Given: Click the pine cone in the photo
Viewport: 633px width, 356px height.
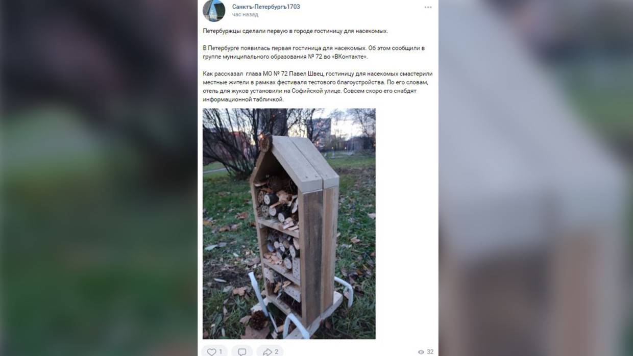Looking at the screenshot, I should (x=258, y=320).
